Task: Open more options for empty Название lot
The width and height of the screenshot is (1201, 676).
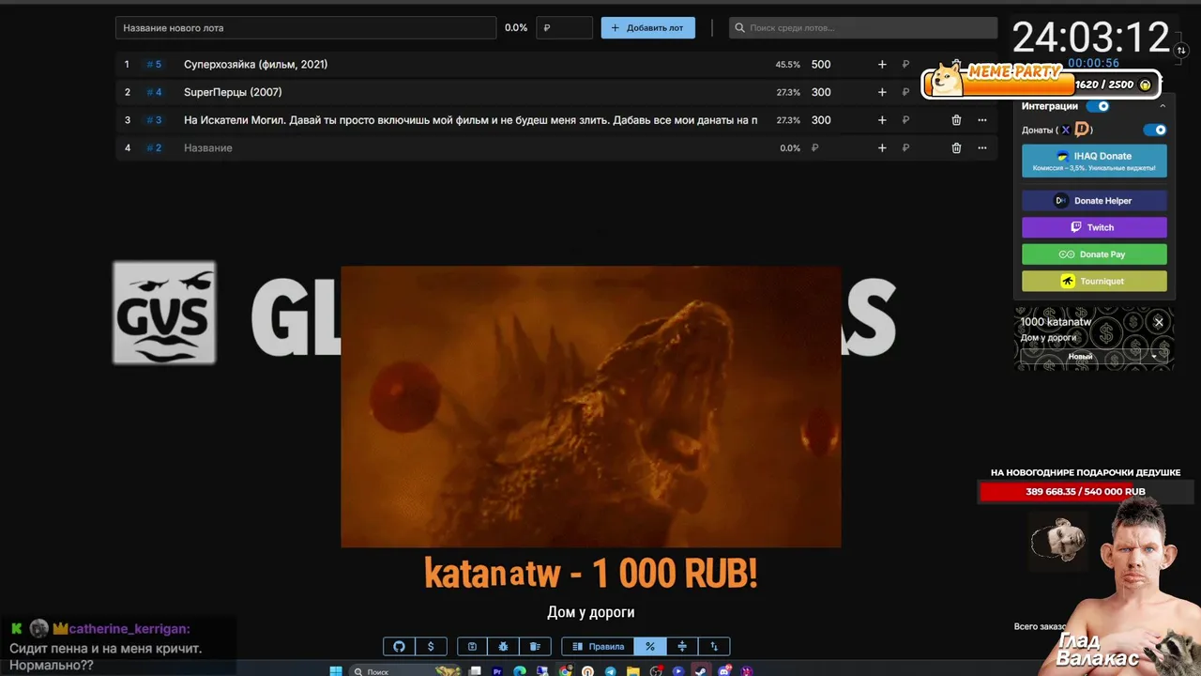Action: pyautogui.click(x=982, y=147)
